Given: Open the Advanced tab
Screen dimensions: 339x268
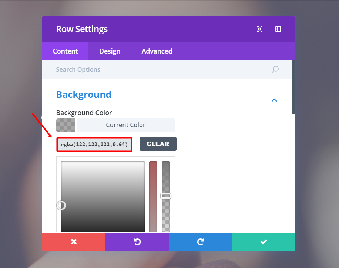Looking at the screenshot, I should [x=157, y=51].
